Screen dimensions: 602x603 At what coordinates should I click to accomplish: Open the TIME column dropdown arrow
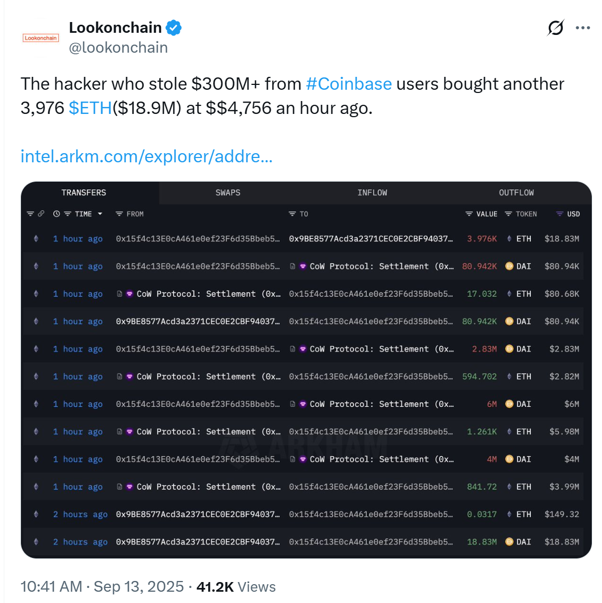pos(100,214)
